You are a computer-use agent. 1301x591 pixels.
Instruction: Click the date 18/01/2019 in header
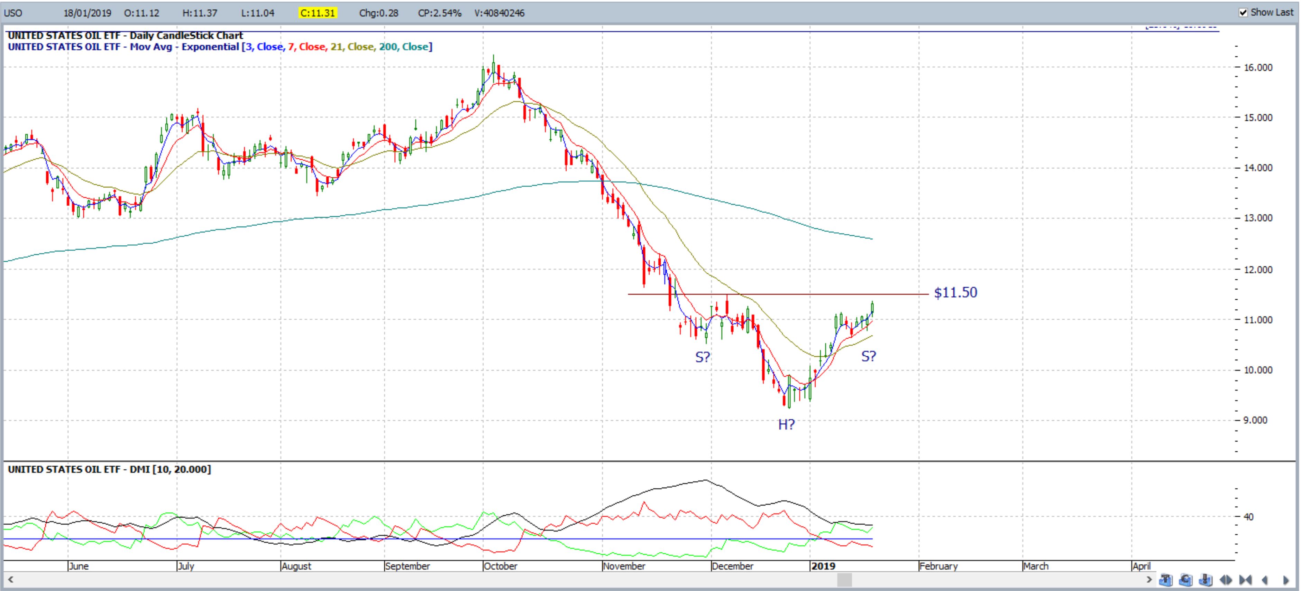(88, 13)
